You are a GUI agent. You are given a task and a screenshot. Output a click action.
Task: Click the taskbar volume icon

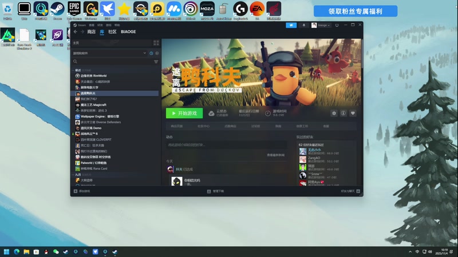click(430, 251)
